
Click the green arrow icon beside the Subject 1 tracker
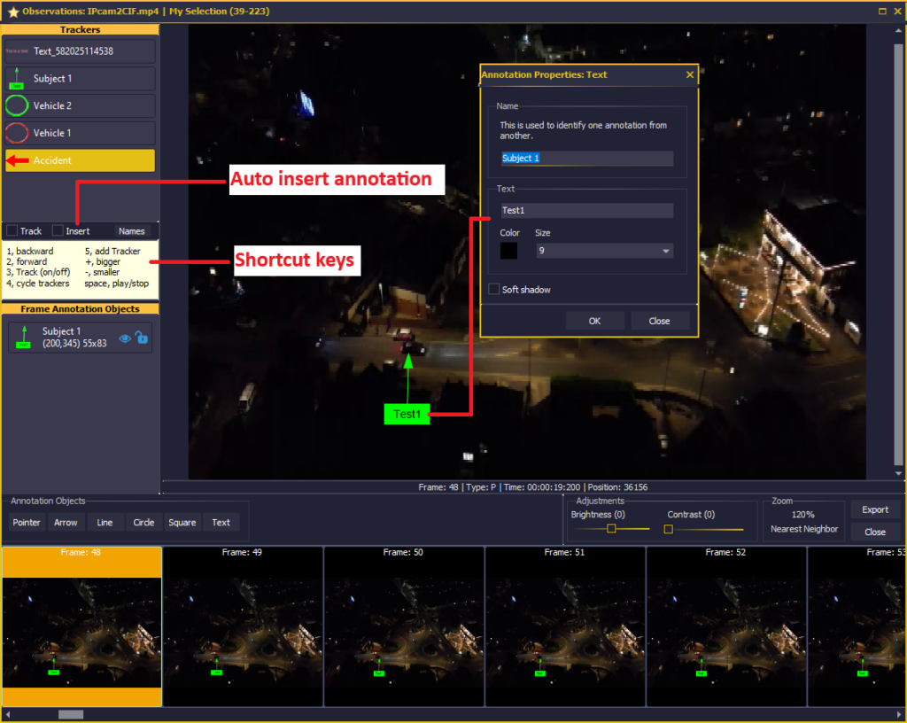17,78
